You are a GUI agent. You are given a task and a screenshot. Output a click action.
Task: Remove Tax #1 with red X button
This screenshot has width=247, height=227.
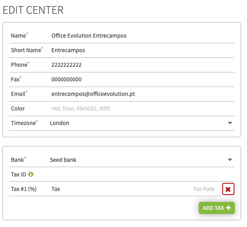pos(228,189)
